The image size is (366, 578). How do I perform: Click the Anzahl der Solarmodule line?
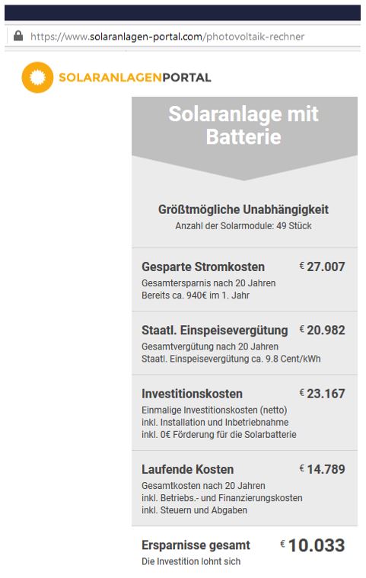[243, 226]
